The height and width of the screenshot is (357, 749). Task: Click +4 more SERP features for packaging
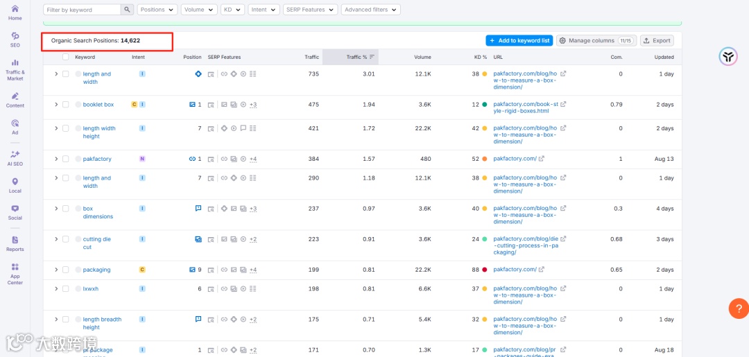pyautogui.click(x=253, y=270)
